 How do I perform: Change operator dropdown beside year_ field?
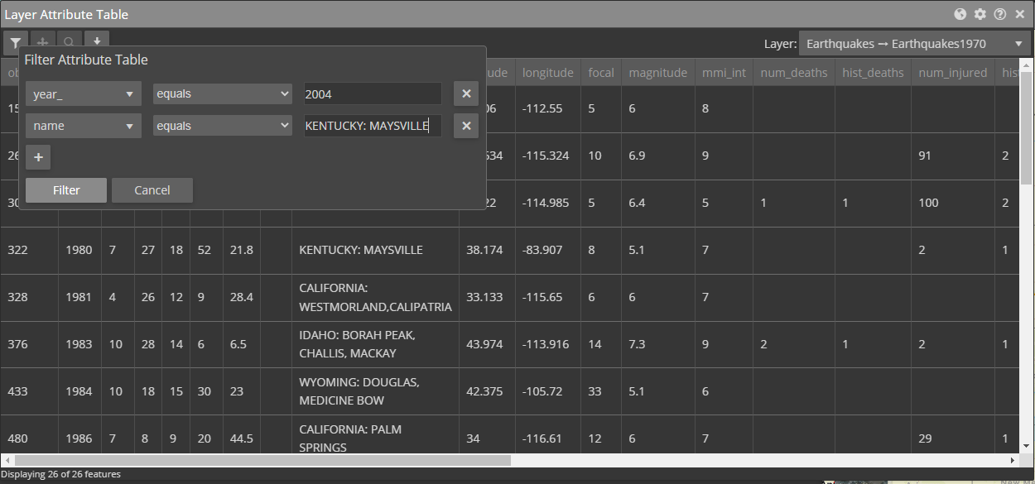point(222,94)
